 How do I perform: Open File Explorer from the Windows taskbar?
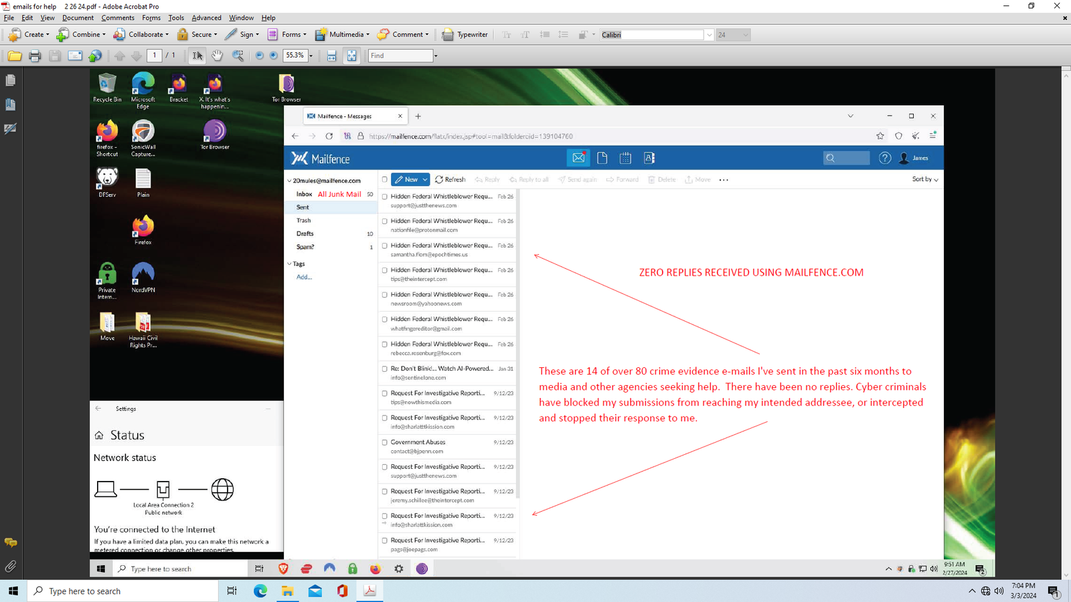coord(287,591)
